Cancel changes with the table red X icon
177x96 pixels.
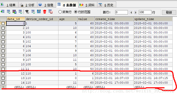(51, 12)
